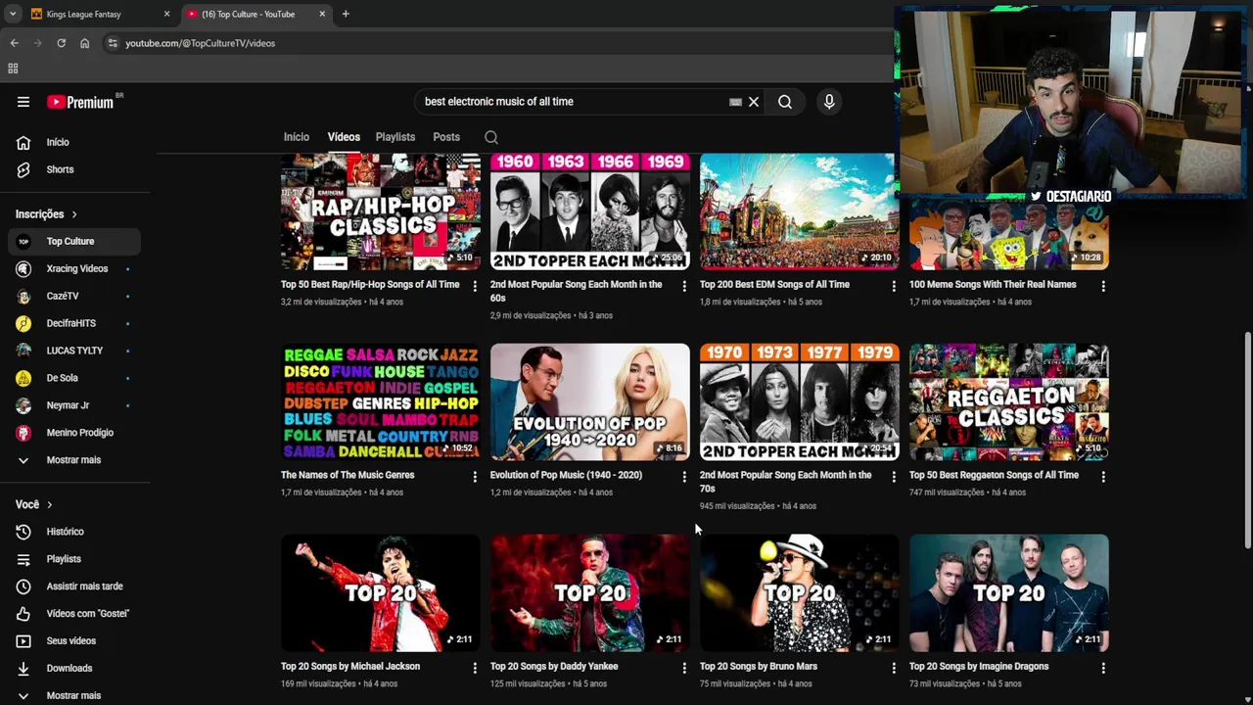Expand the tab search dropdown arrow
The height and width of the screenshot is (705, 1253).
[x=12, y=14]
